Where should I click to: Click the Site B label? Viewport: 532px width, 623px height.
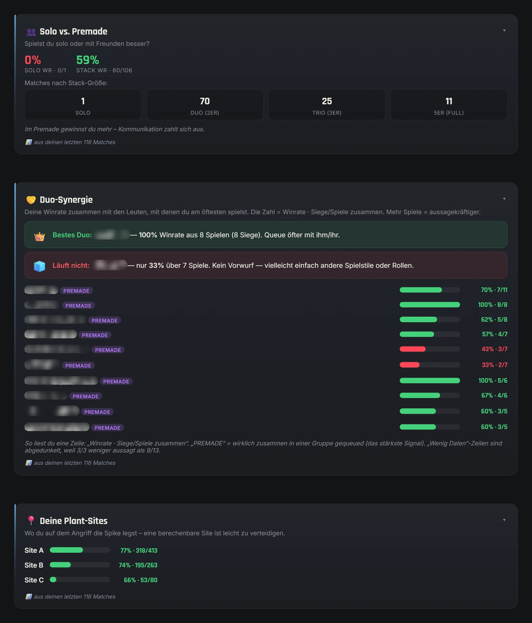[x=34, y=565]
